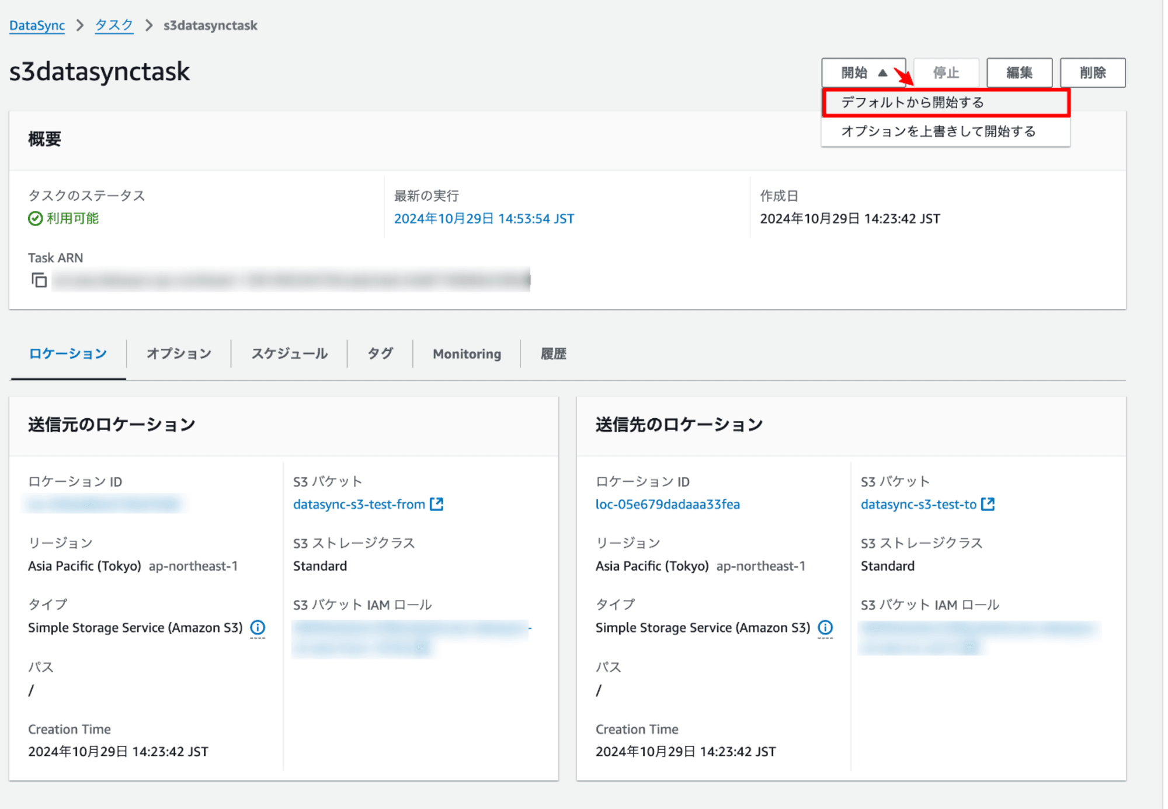Open latest execution 2024年10月29日 14:53:54 JST link
The height and width of the screenshot is (809, 1168).
[x=484, y=218]
